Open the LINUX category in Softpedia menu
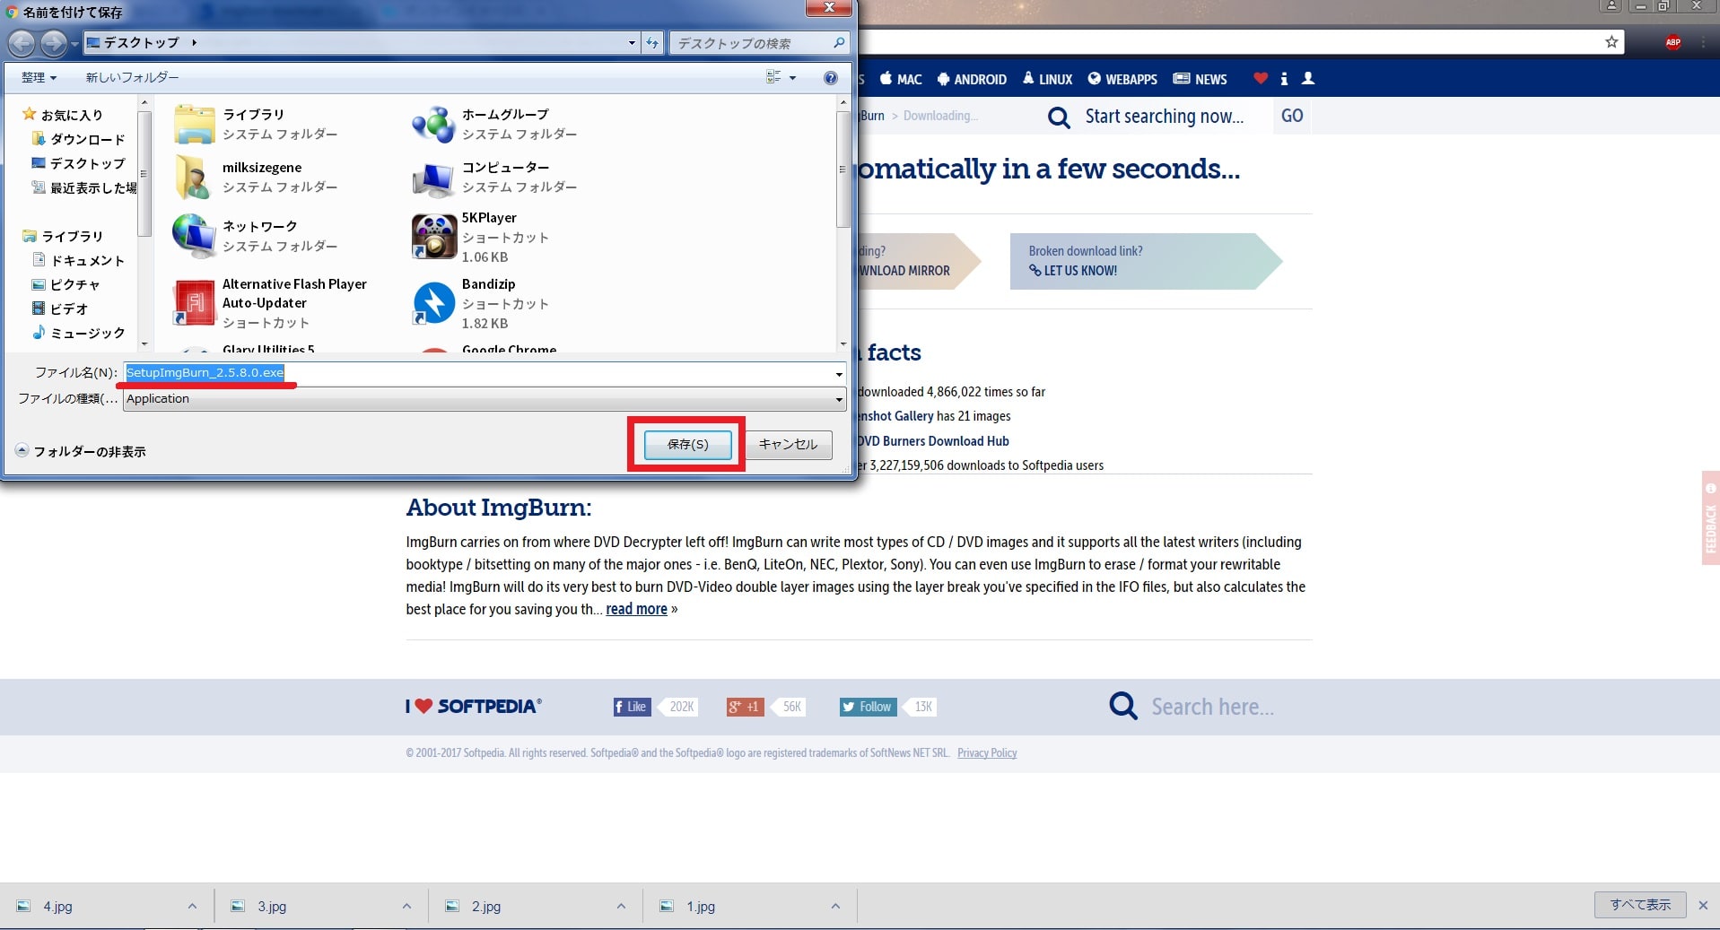The image size is (1720, 930). click(1047, 79)
